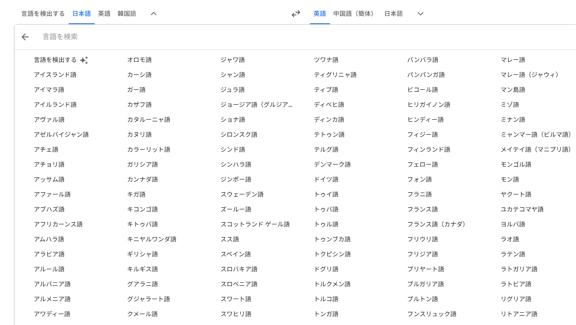Click the sparkle icon next to 言語を検出する
Image resolution: width=576 pixels, height=325 pixels.
click(x=84, y=60)
